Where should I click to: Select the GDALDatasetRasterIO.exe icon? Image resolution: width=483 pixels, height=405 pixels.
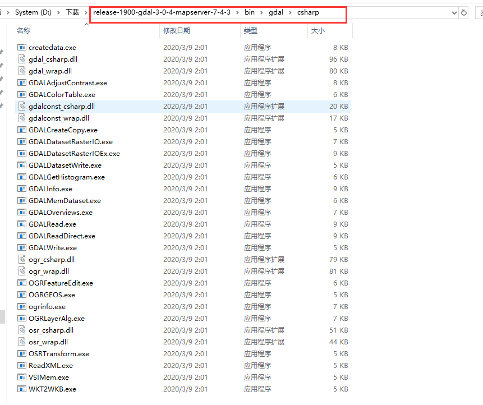[x=22, y=142]
